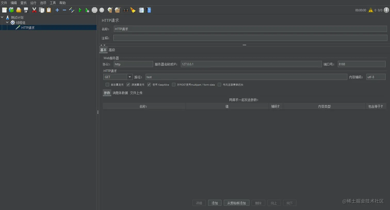Click the 测试计划 flask icon in tree

coord(8,18)
